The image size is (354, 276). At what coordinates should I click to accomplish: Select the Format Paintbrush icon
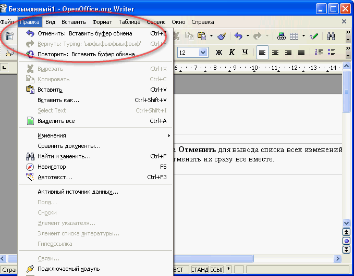pos(222,36)
